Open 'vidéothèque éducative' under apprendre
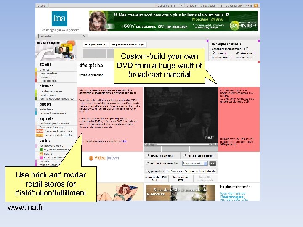Viewport: 303px width, 227px height. pos(54,124)
